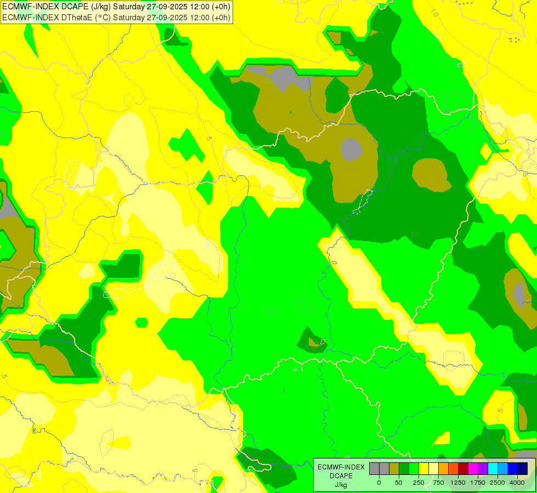The height and width of the screenshot is (493, 537).
Task: Click the legend value 250
Action: pyautogui.click(x=419, y=483)
